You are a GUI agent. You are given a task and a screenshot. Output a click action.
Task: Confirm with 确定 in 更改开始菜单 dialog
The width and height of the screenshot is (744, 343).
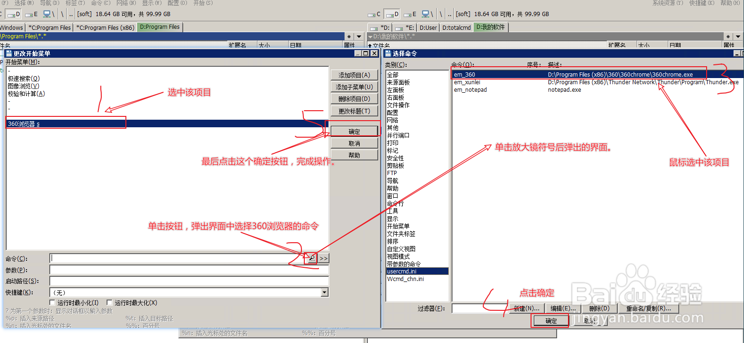tap(354, 132)
